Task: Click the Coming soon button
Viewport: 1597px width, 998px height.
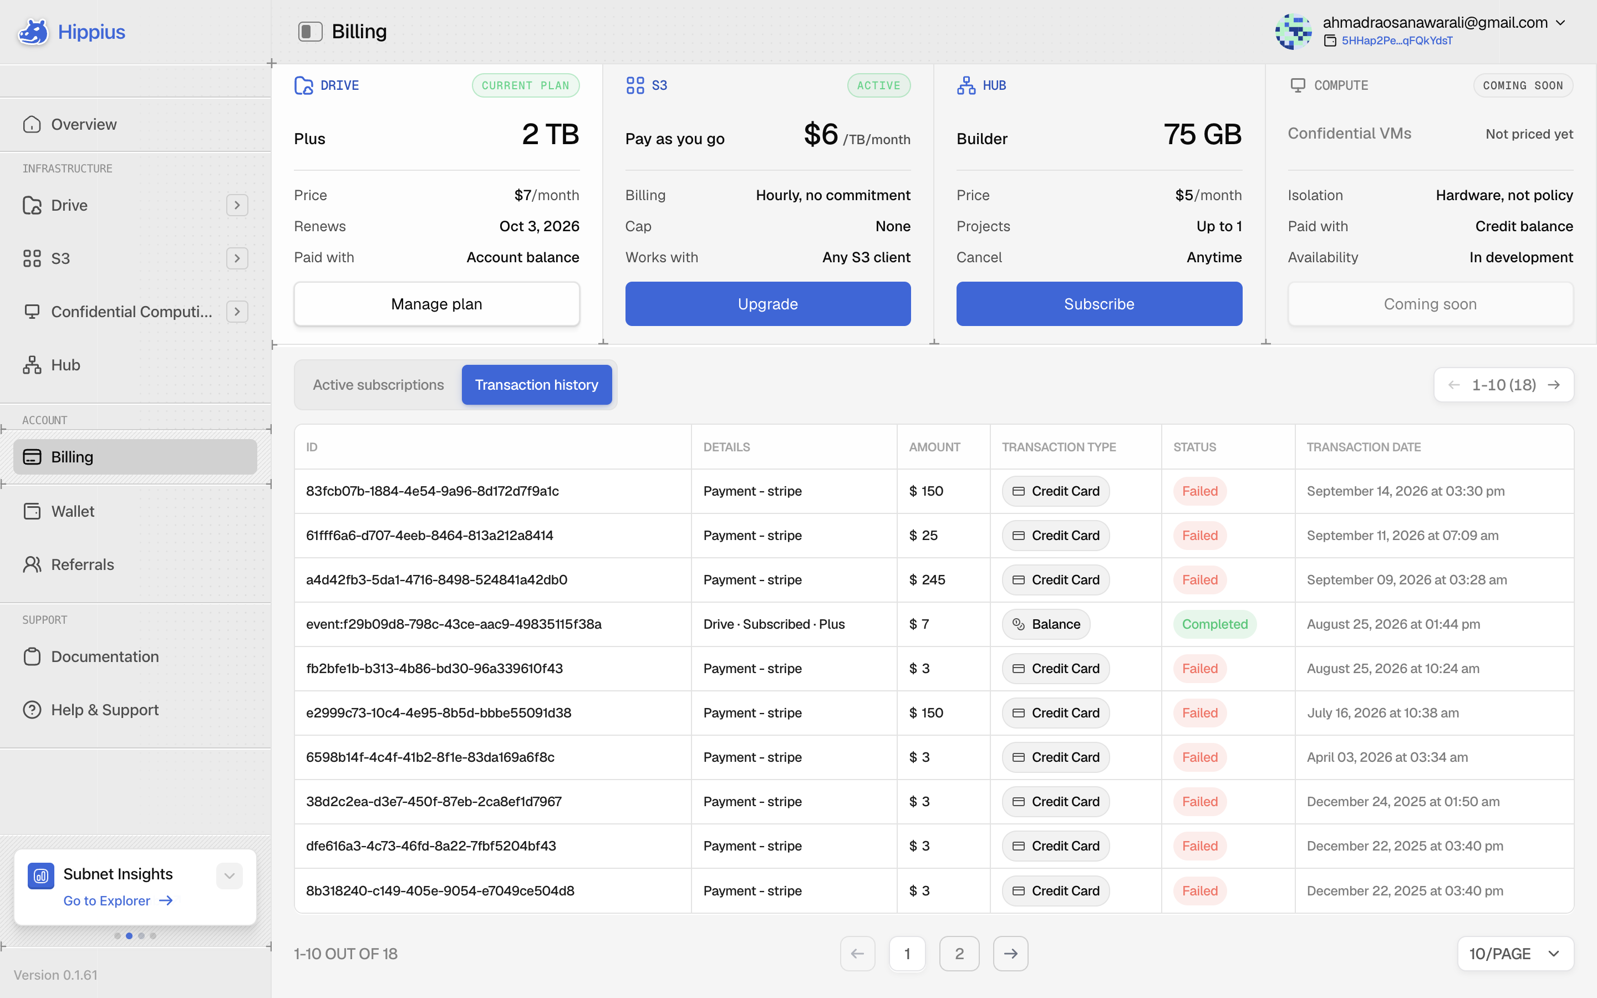Action: [1430, 304]
